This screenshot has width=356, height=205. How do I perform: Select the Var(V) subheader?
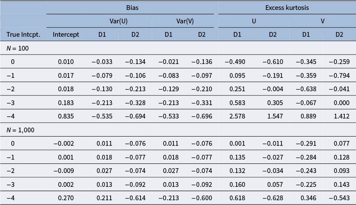pos(185,21)
